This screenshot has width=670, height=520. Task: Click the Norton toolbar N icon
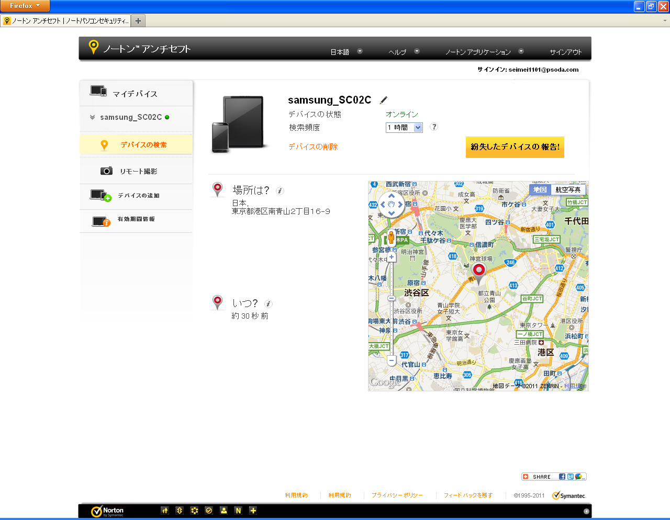point(238,511)
